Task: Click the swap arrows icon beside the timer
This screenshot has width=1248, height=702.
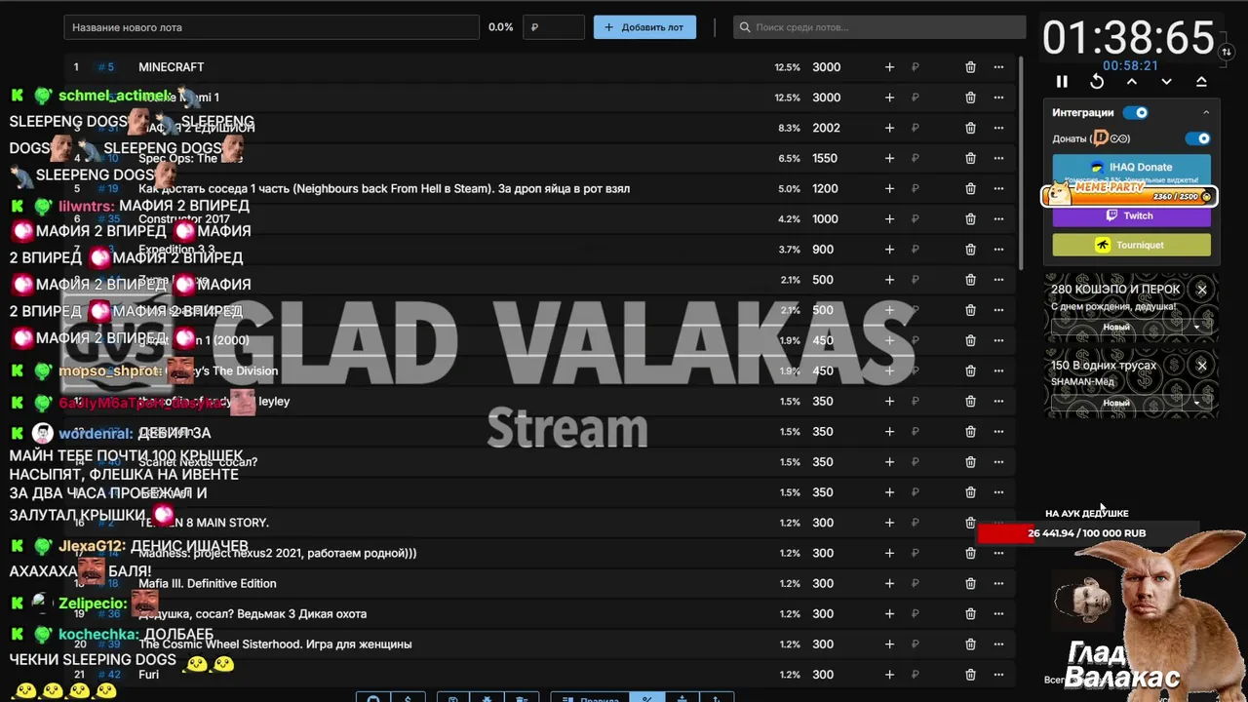Action: click(x=1227, y=50)
